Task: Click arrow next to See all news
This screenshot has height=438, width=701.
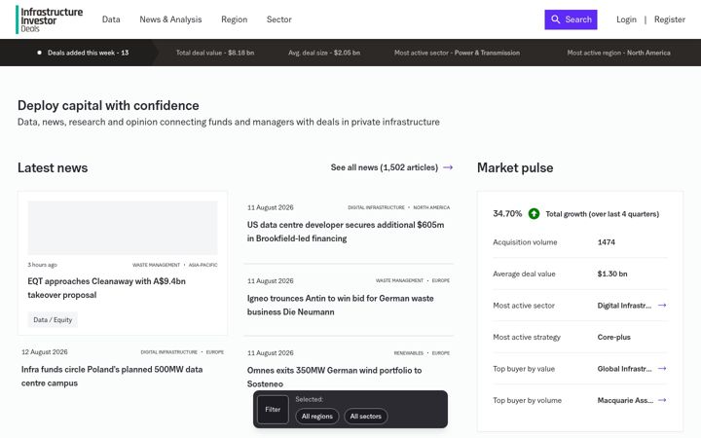Action: pos(448,167)
